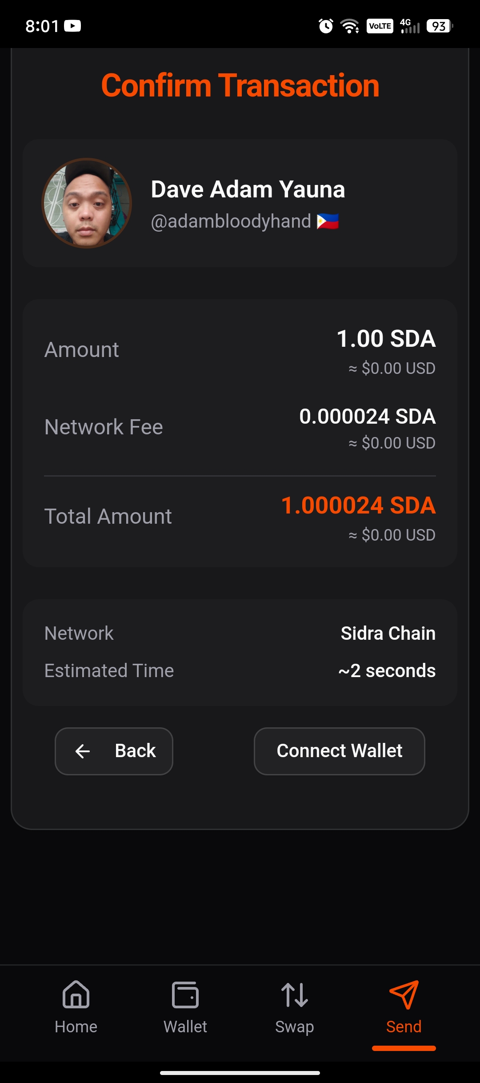Open the Wallet tab icon
Image resolution: width=480 pixels, height=1083 pixels.
[x=185, y=994]
